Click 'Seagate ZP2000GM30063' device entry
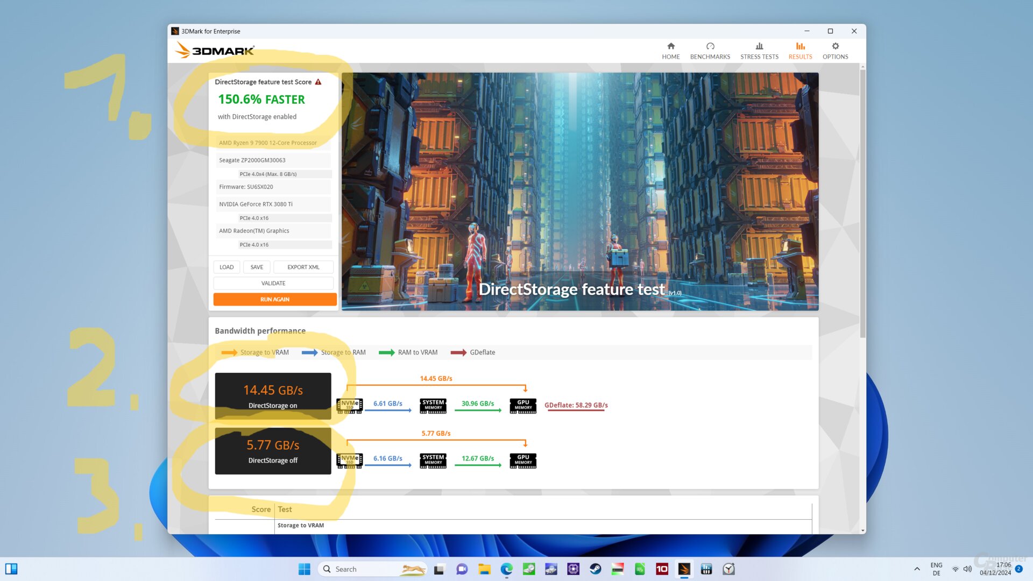This screenshot has height=581, width=1033. tap(273, 160)
